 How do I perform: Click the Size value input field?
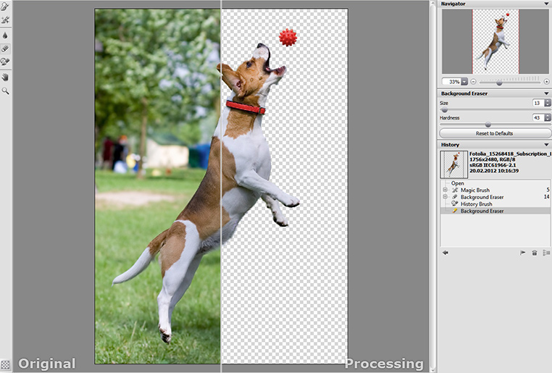coord(538,104)
